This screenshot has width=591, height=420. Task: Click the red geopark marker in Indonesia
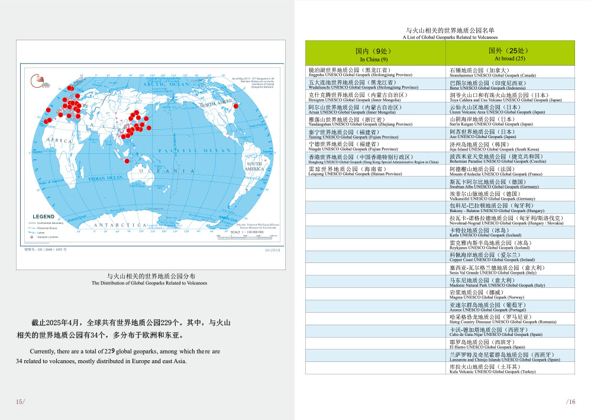point(126,161)
